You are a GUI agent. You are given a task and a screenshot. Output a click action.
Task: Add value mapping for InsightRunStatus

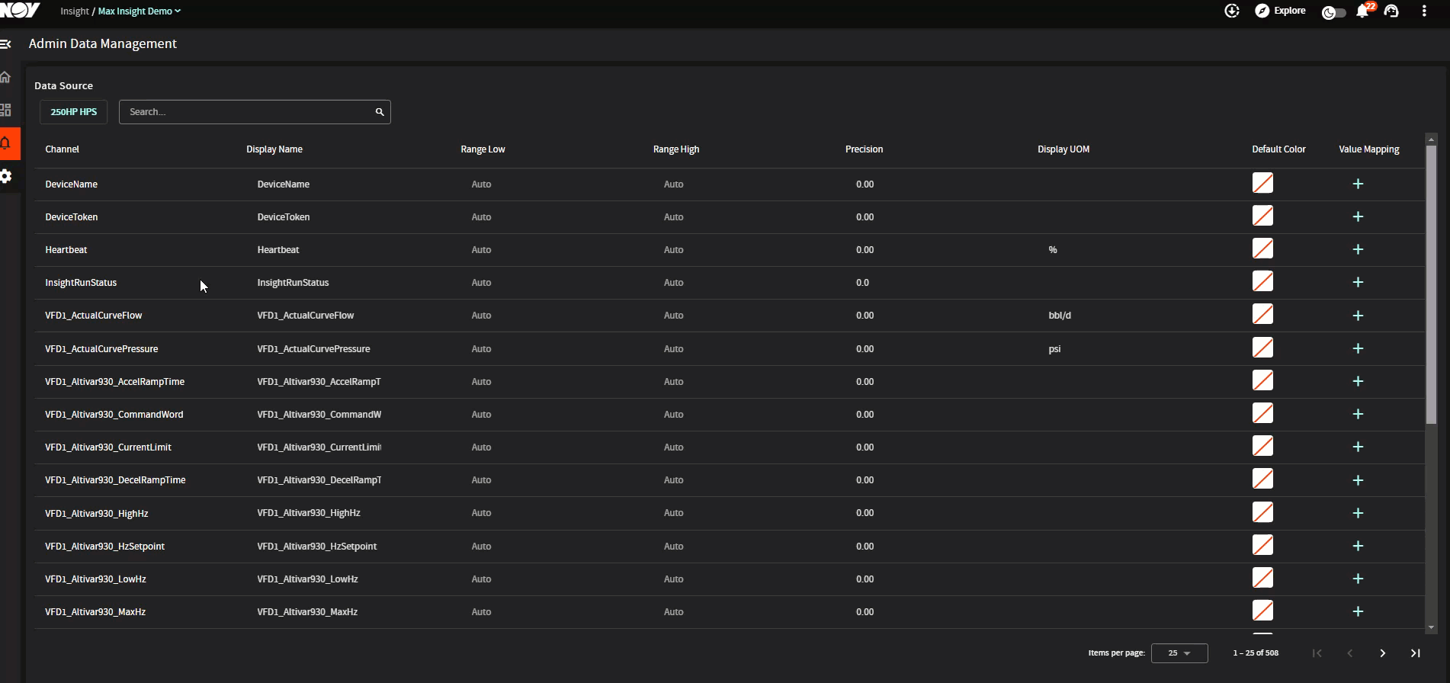click(x=1358, y=282)
